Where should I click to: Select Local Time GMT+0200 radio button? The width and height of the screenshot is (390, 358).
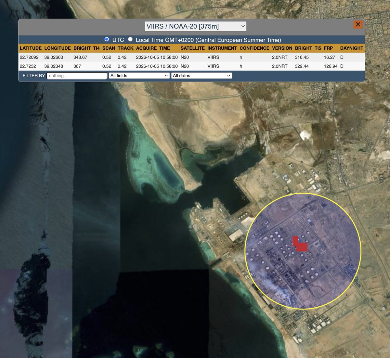tap(130, 39)
